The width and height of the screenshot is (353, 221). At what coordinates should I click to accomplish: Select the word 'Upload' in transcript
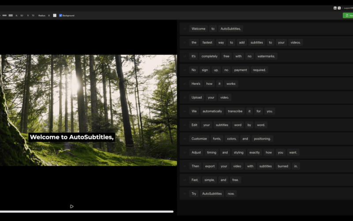coord(196,97)
